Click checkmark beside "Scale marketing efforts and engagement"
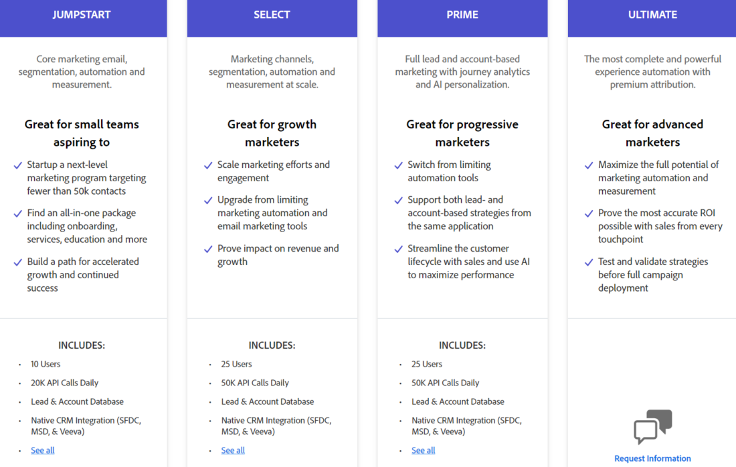Viewport: 736px width, 467px height. (207, 165)
